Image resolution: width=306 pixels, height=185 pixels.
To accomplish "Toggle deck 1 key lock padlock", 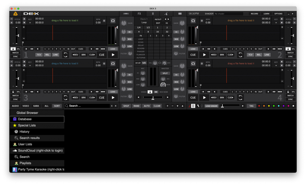I will click(13, 49).
